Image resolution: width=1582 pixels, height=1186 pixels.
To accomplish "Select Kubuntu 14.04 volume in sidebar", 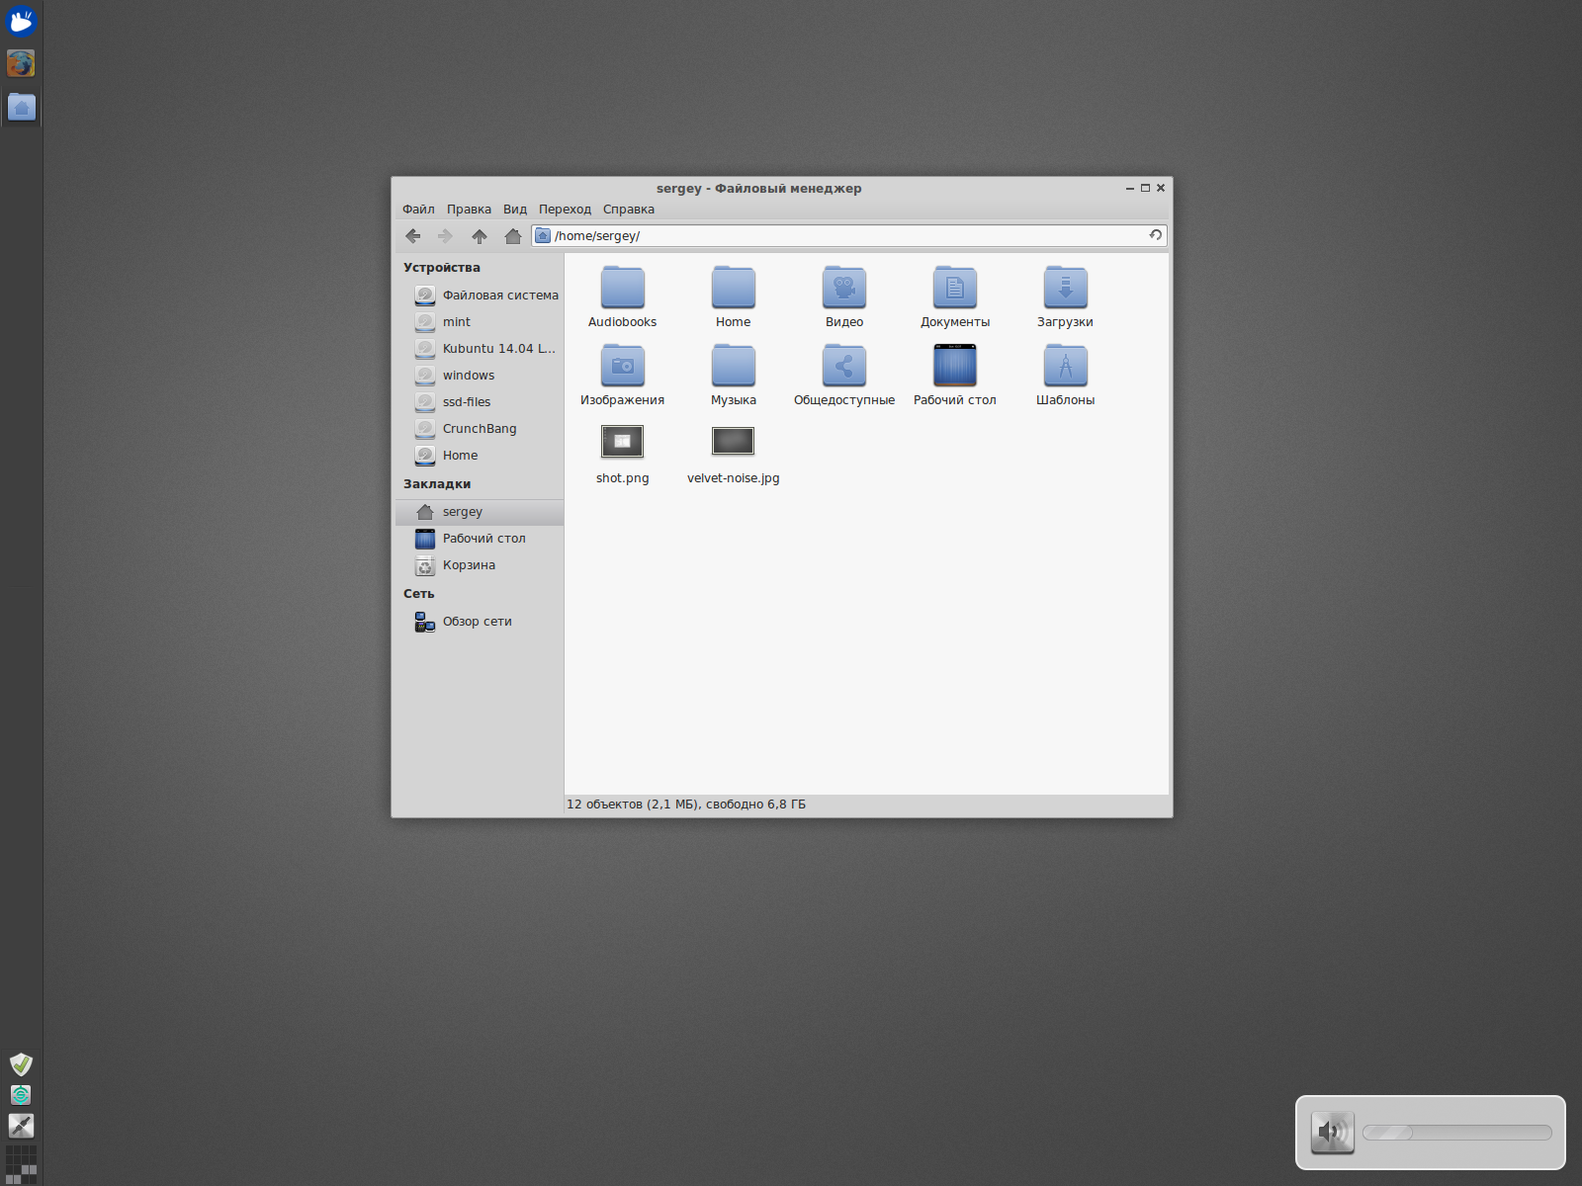I will (x=480, y=349).
